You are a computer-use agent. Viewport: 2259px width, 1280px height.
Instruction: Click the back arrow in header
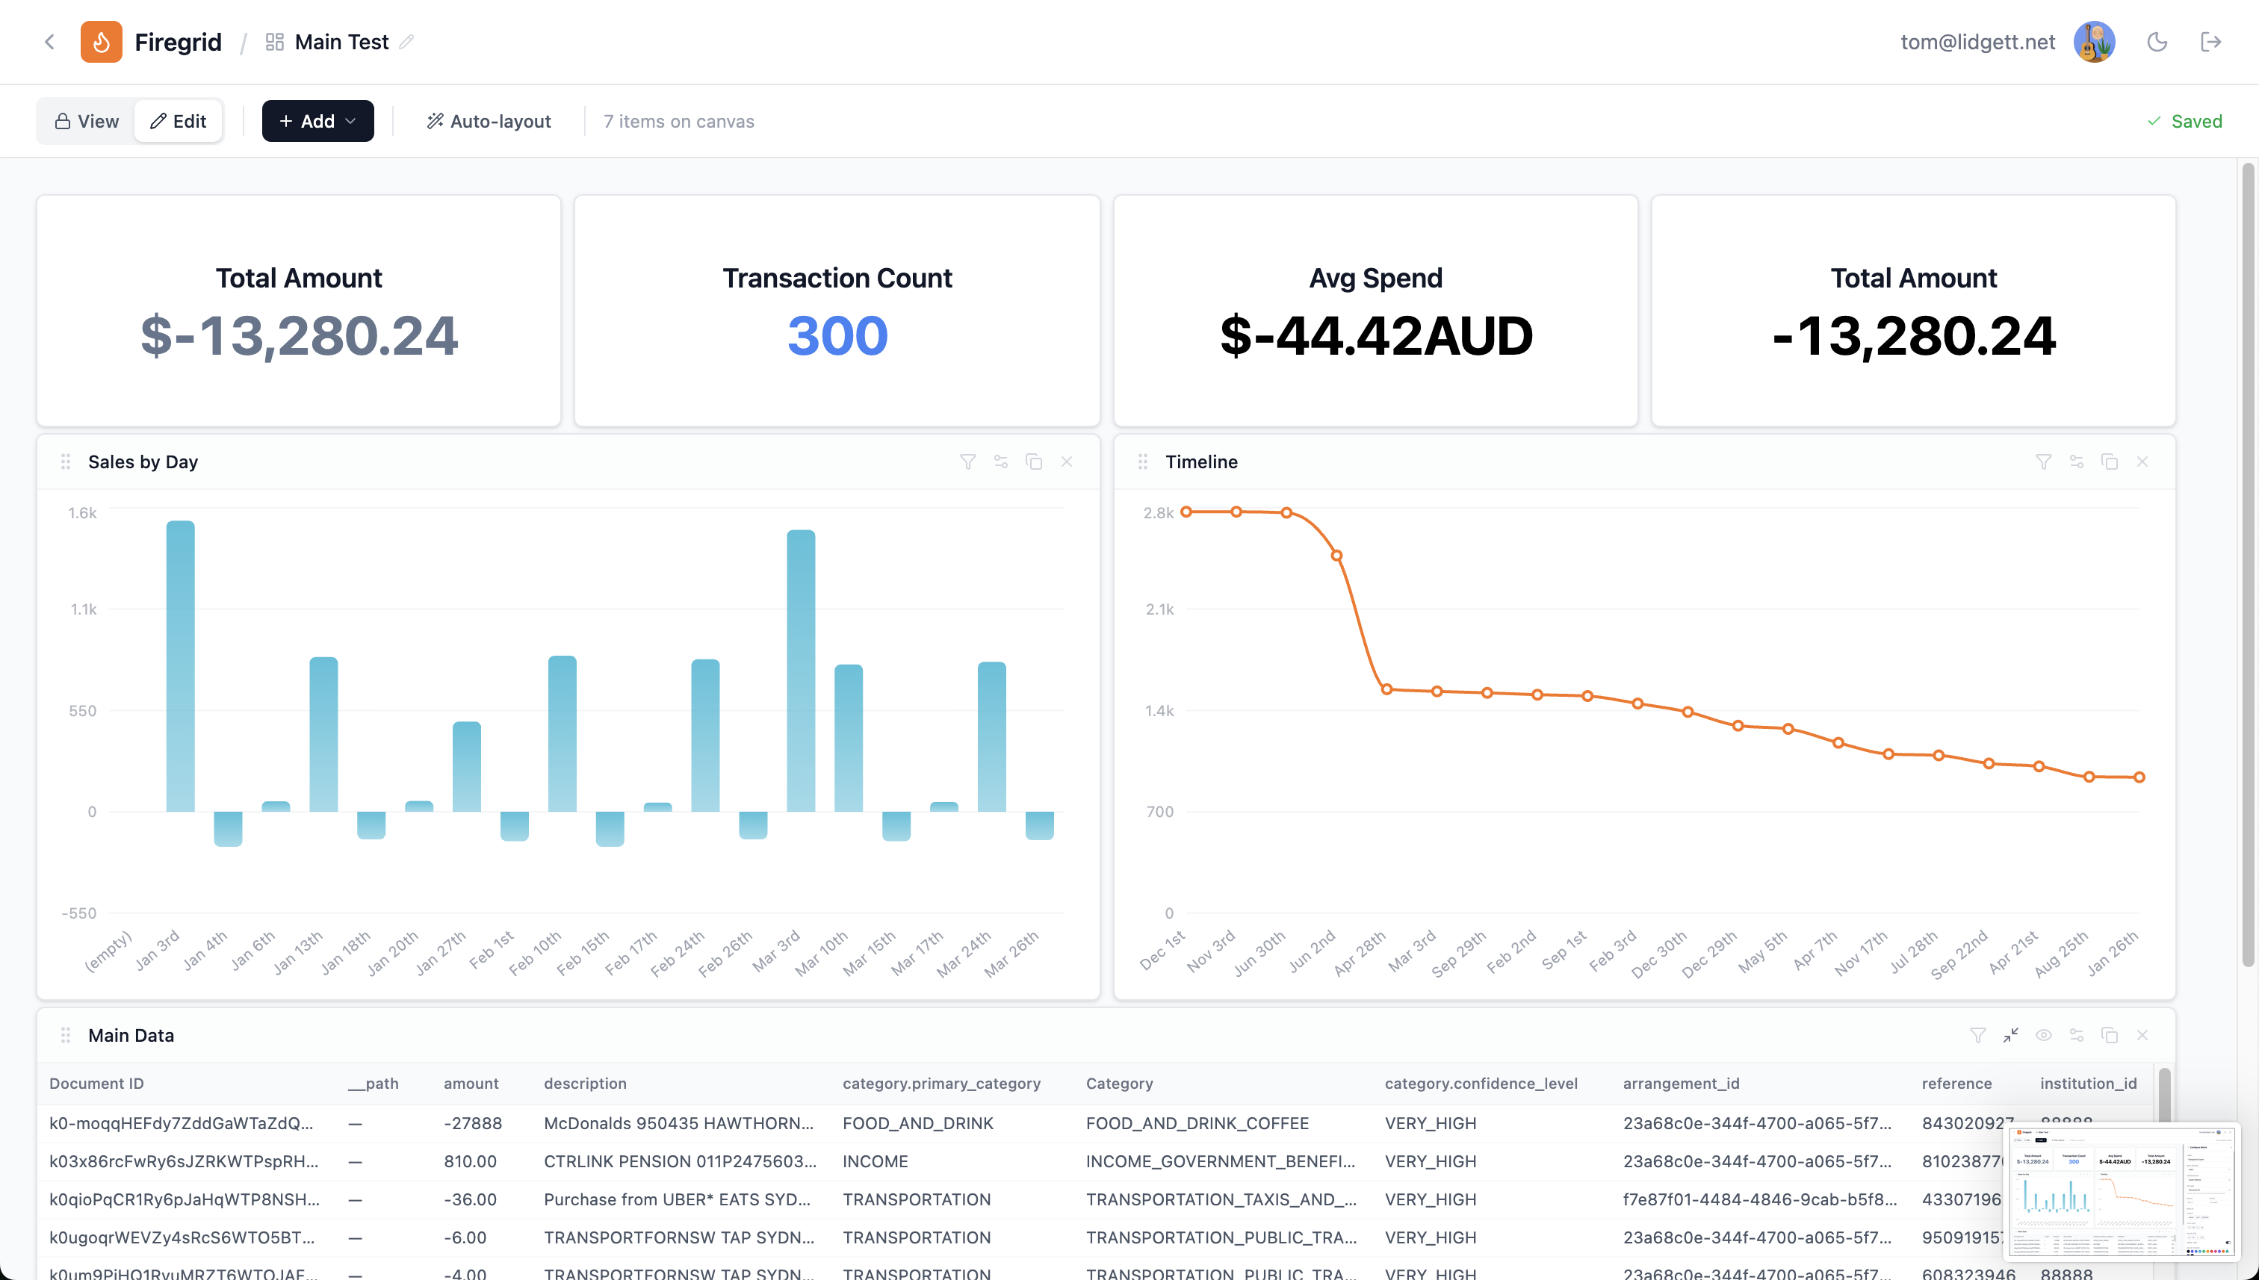coord(50,43)
